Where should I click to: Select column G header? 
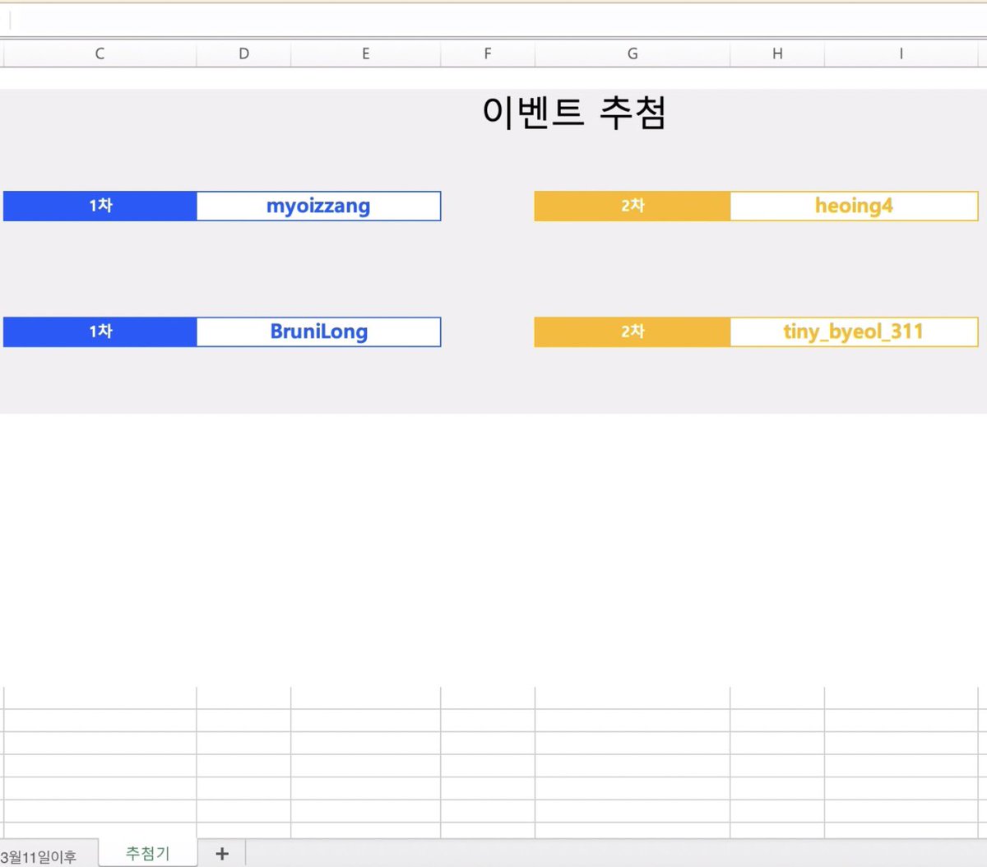633,53
